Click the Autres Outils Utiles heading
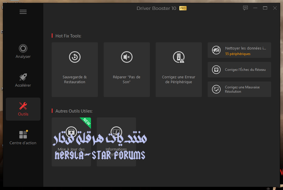This screenshot has width=283, height=190. click(x=74, y=111)
